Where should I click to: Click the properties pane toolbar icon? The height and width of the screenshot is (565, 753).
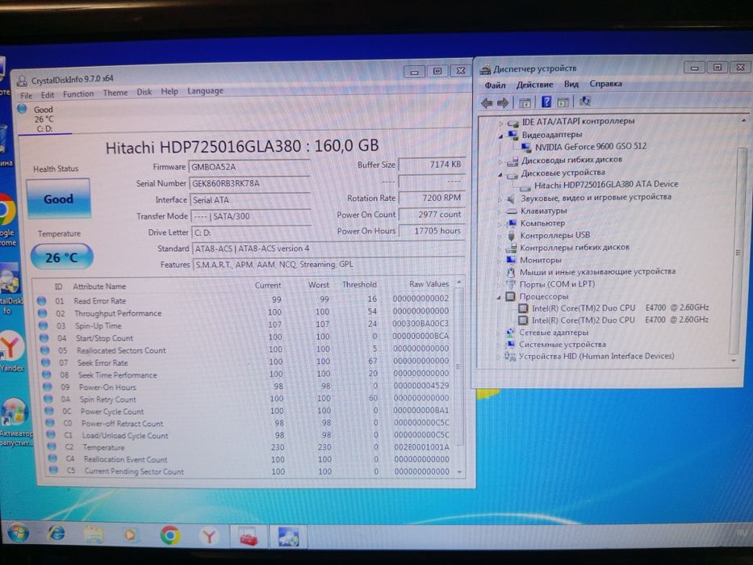(563, 102)
